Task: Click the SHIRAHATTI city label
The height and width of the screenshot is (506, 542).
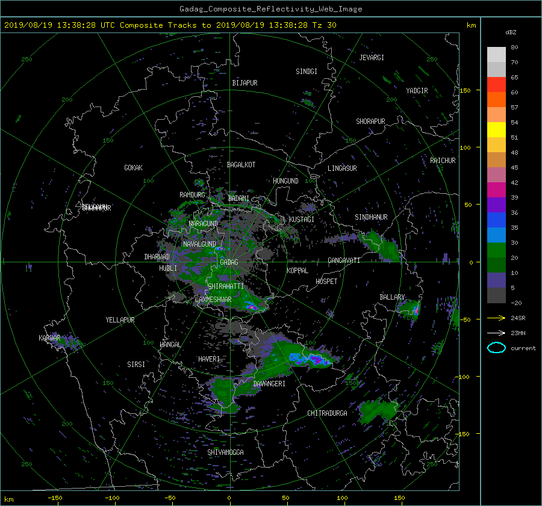Action: [226, 286]
